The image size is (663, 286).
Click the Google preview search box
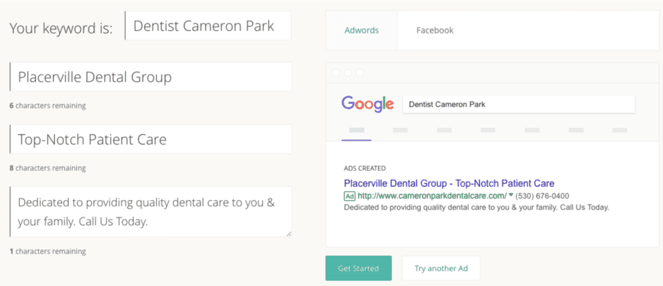[519, 104]
